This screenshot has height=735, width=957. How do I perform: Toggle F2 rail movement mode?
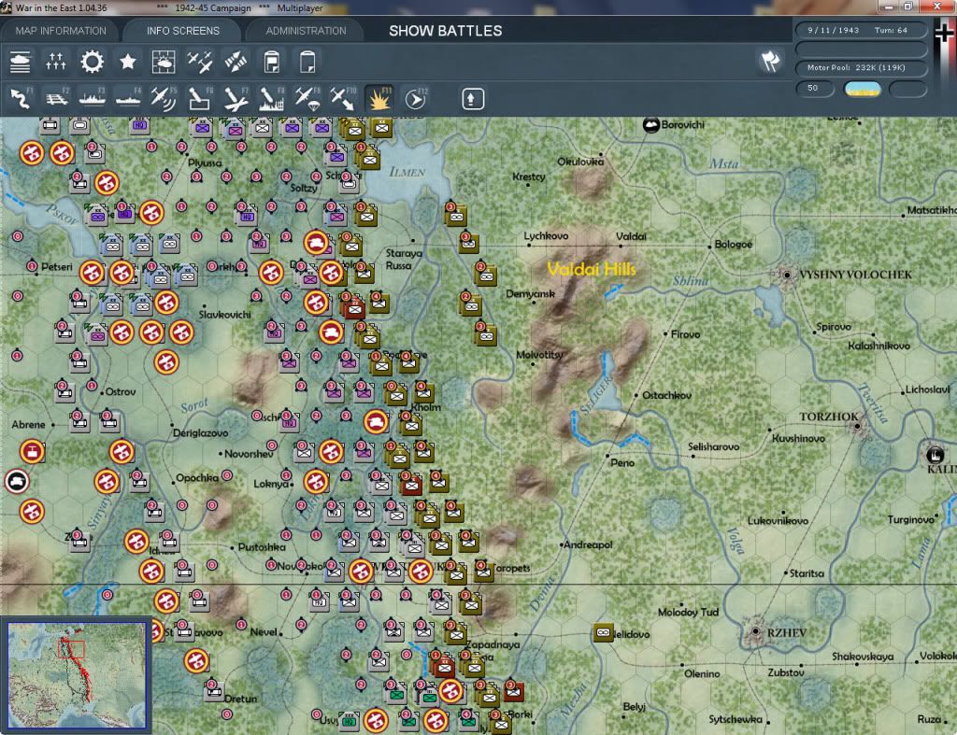[56, 99]
